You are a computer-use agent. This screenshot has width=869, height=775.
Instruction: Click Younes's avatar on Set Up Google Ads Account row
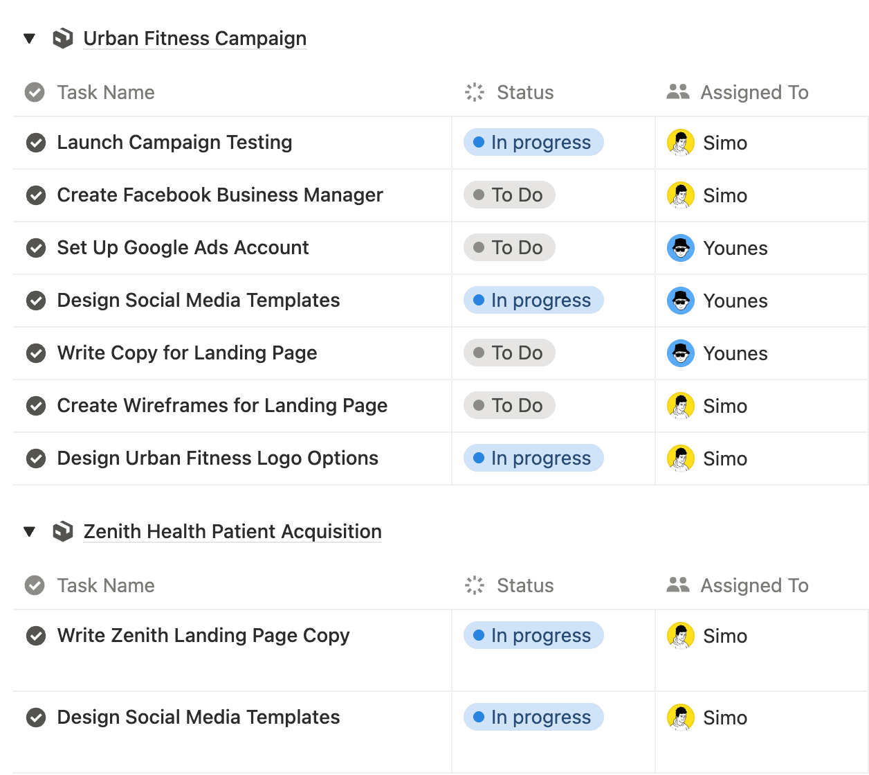pyautogui.click(x=681, y=248)
